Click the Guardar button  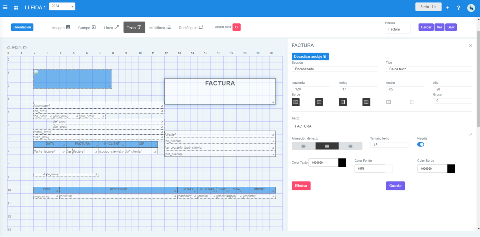tap(395, 186)
